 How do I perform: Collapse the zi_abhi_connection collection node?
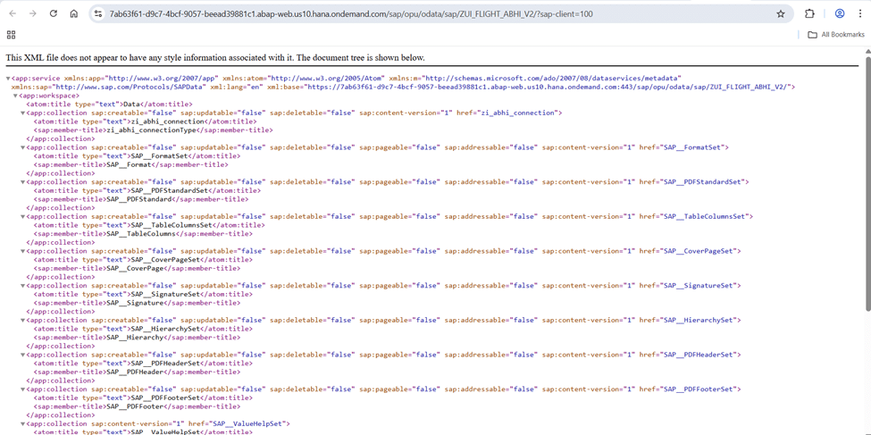pos(23,113)
